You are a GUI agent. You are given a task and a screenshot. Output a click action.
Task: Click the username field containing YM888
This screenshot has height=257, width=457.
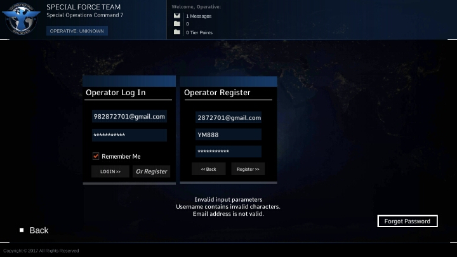pos(228,135)
